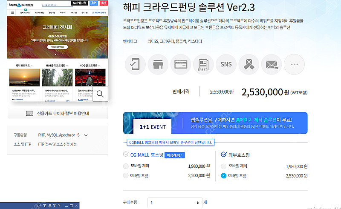Viewport: 341px width, 209px height.
Task: Click 'FTP 접속 및 소스수정 가능' text
Action: [58, 144]
